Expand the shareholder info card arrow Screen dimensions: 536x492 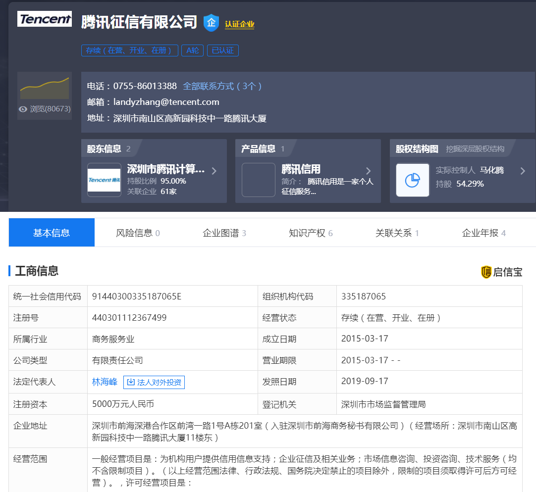214,171
